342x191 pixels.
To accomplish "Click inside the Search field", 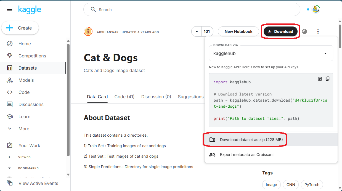I will coord(193,10).
